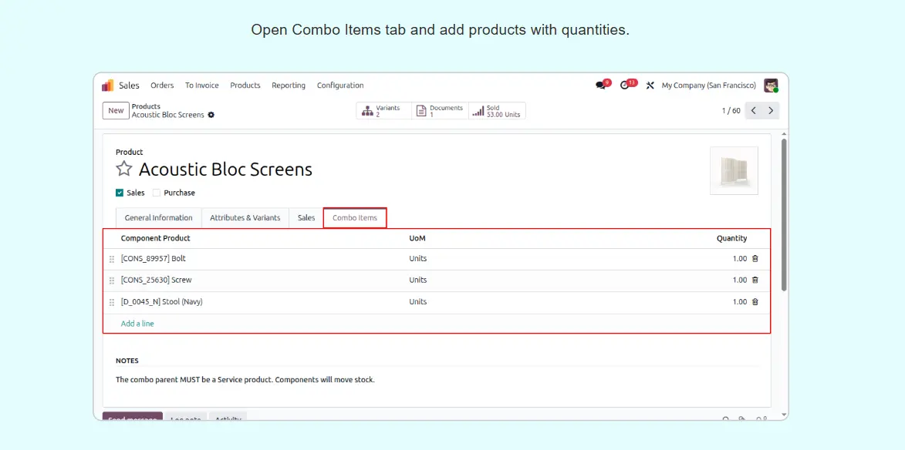Click the favorite star beside product name
This screenshot has height=450, width=905.
[x=124, y=169]
